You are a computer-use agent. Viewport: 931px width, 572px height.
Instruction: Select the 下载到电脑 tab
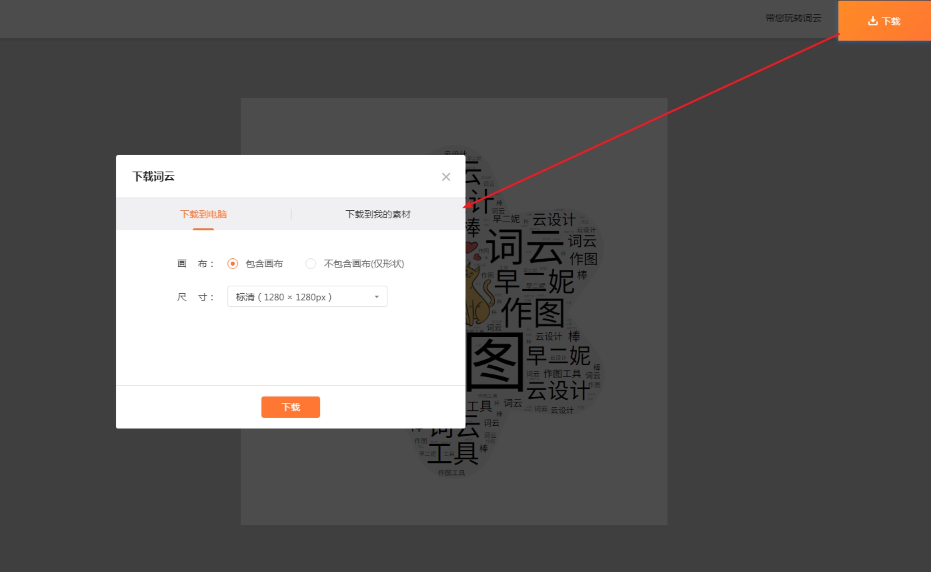point(204,214)
